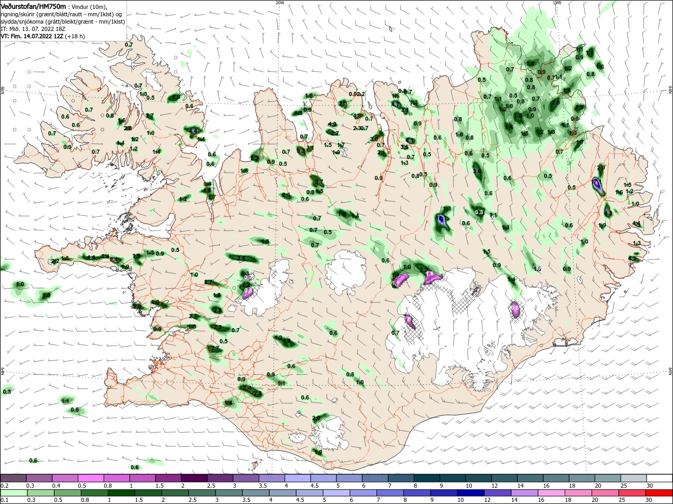Click the 'rigning/skúrir' legend description line
This screenshot has width=673, height=504.
click(x=63, y=14)
